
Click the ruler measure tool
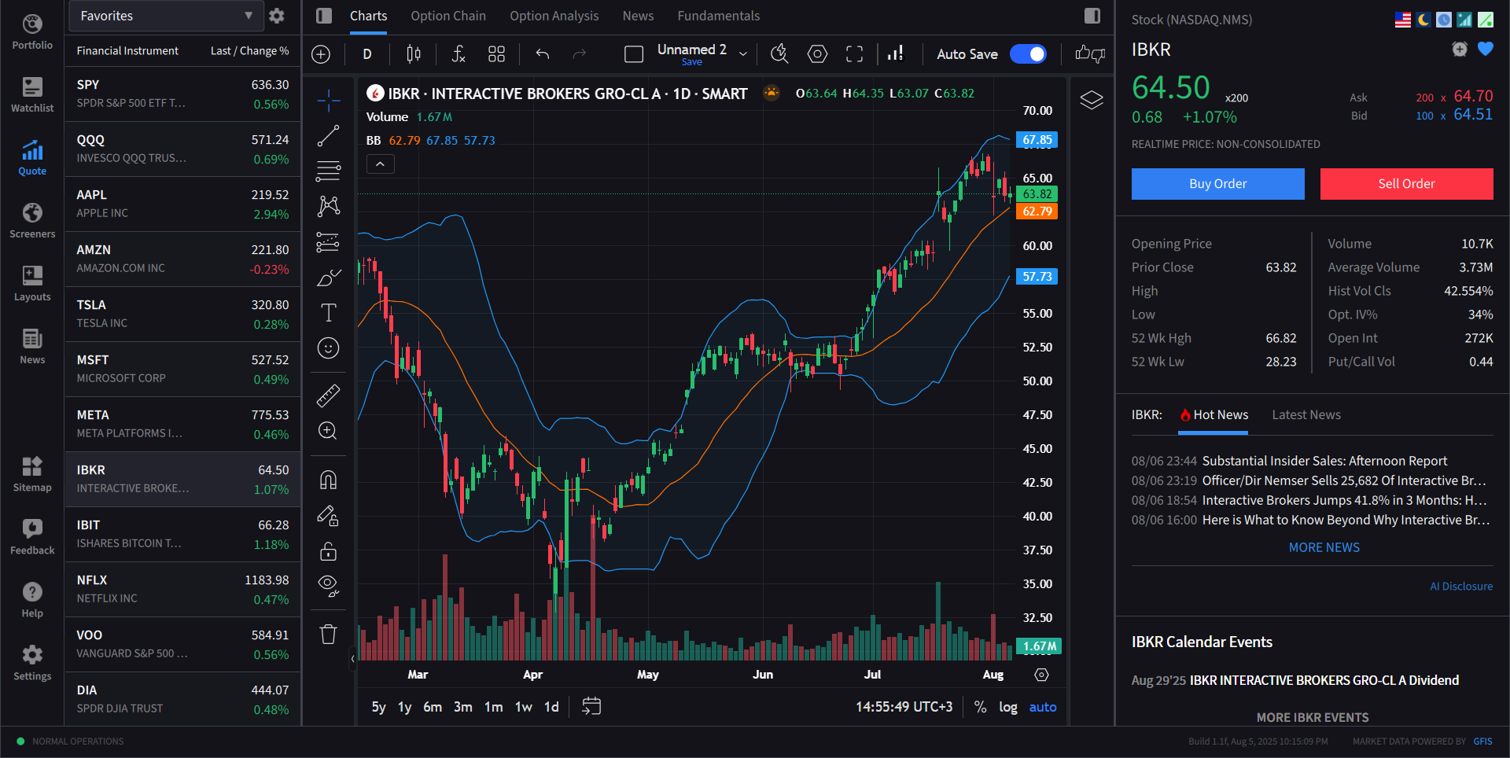pyautogui.click(x=328, y=396)
